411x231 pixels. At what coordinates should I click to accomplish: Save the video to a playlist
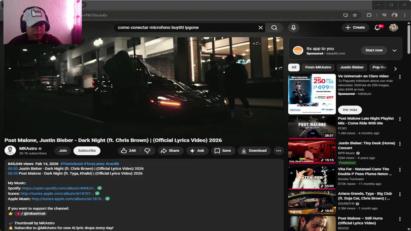coord(223,150)
